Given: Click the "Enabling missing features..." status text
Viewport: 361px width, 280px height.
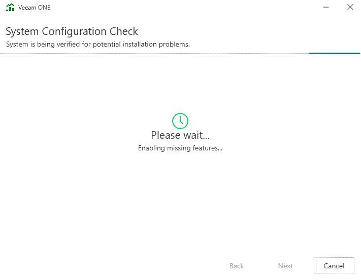Looking at the screenshot, I should (180, 148).
